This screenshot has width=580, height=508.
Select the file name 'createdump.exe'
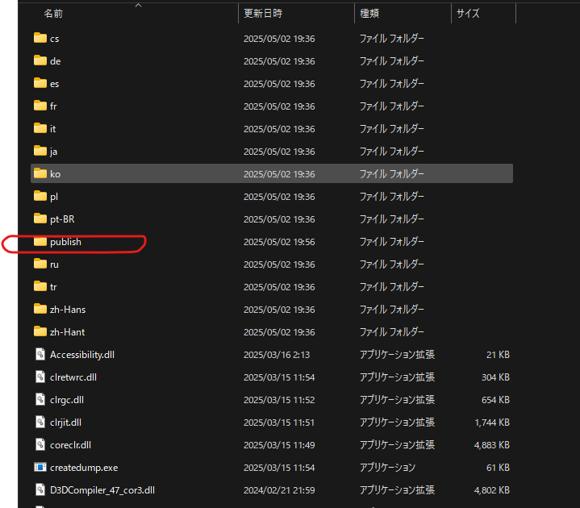point(84,468)
